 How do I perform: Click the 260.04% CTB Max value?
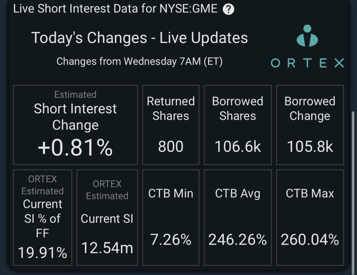click(x=310, y=240)
